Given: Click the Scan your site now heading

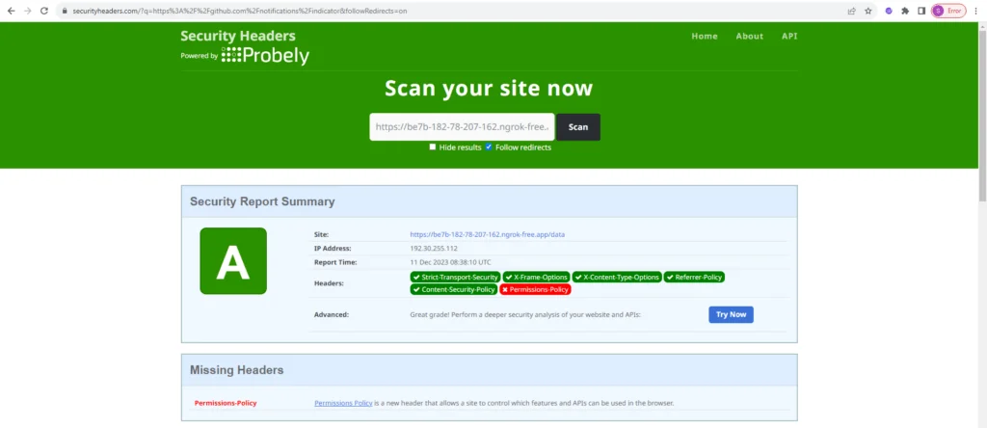Looking at the screenshot, I should click(489, 88).
